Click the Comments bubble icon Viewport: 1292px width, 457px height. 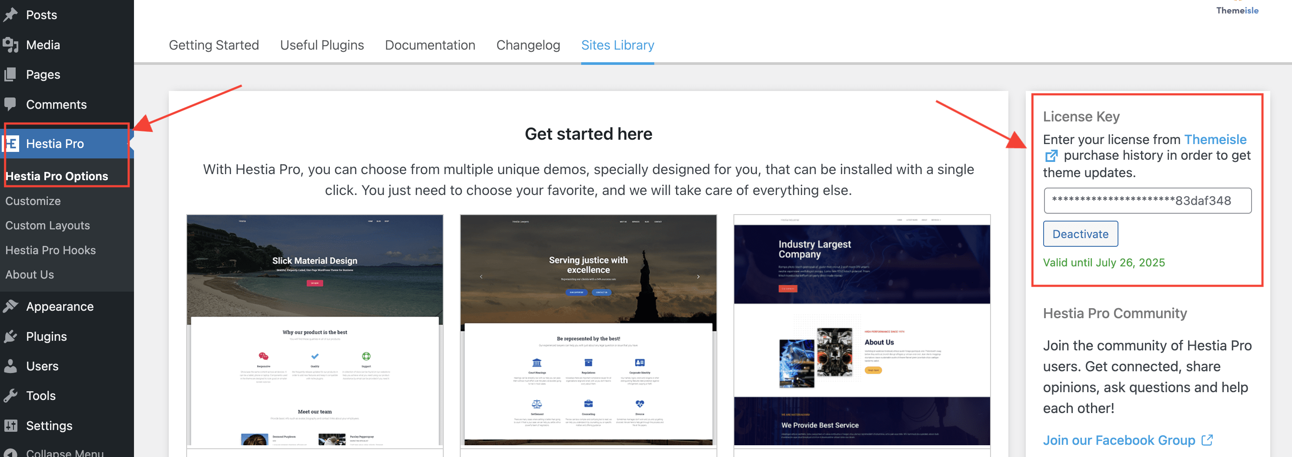click(10, 104)
